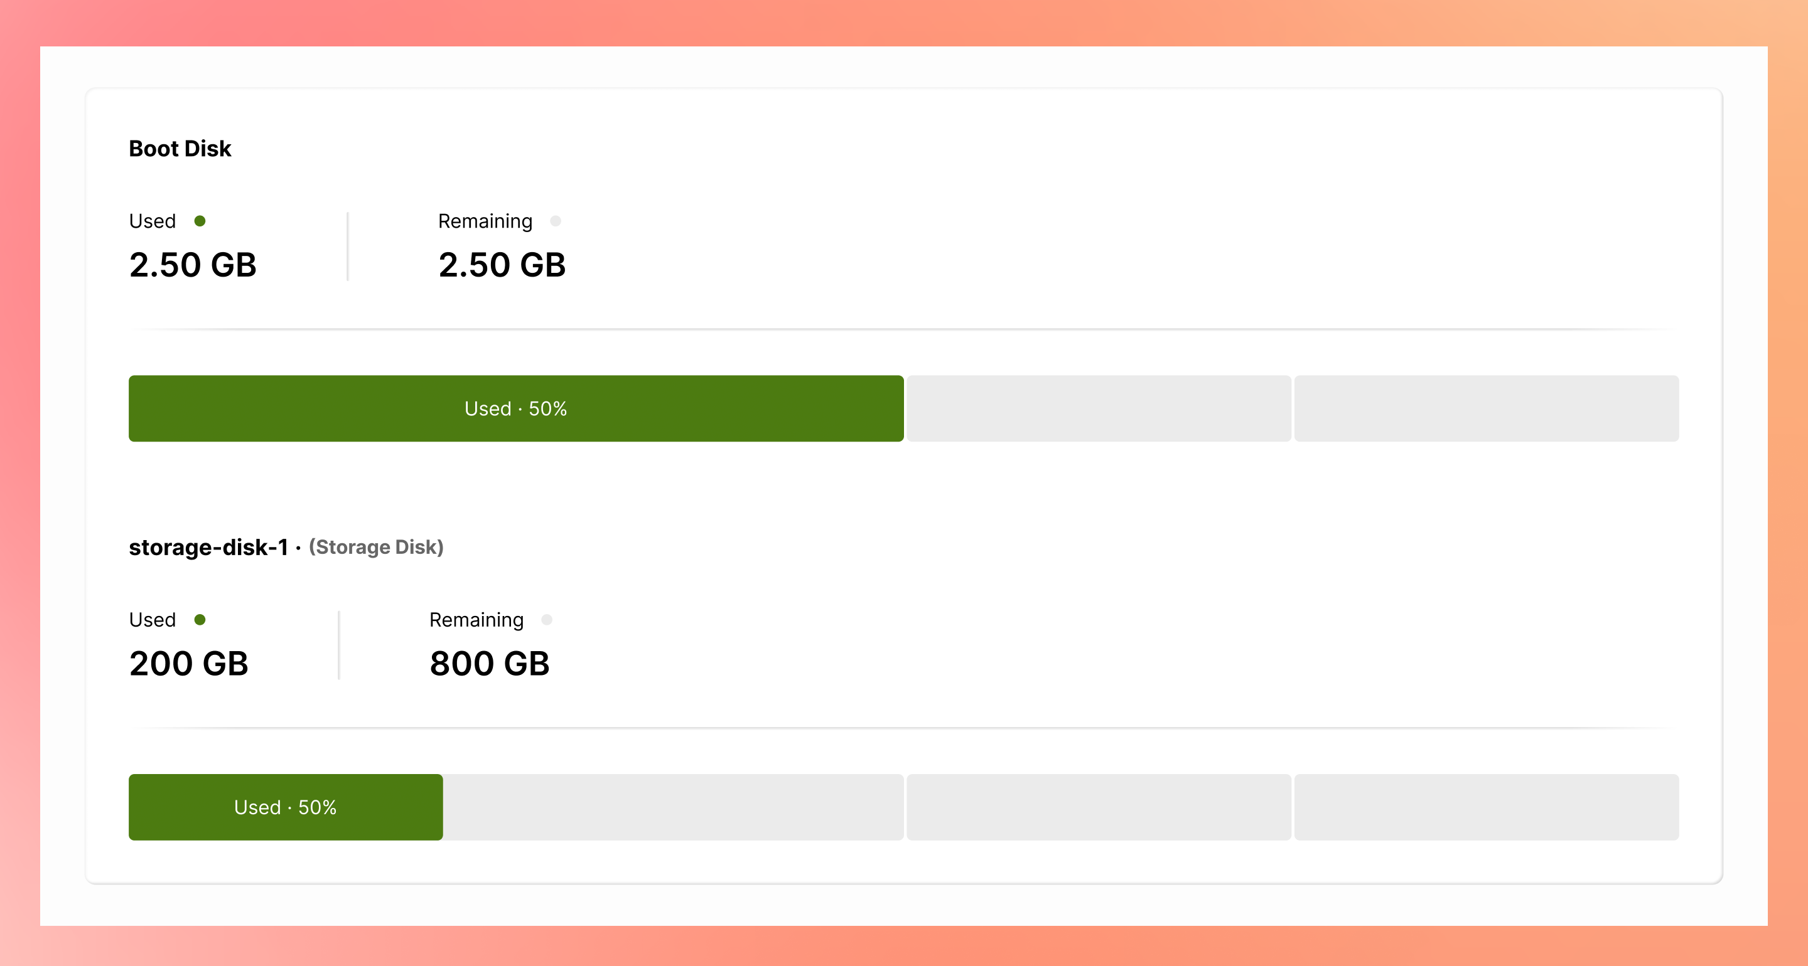Click the 200 GB used value
The width and height of the screenshot is (1808, 966).
188,664
